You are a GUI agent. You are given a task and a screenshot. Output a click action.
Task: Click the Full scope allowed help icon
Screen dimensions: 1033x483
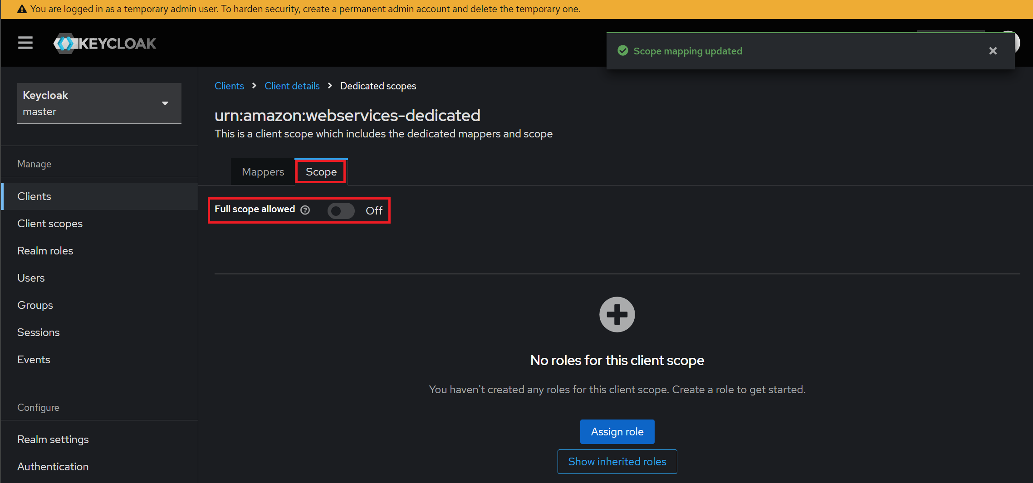305,210
